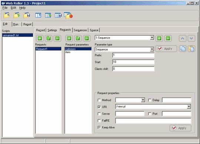The height and width of the screenshot is (144, 200).
Task: Add a new request with green plus
Action: click(x=40, y=38)
